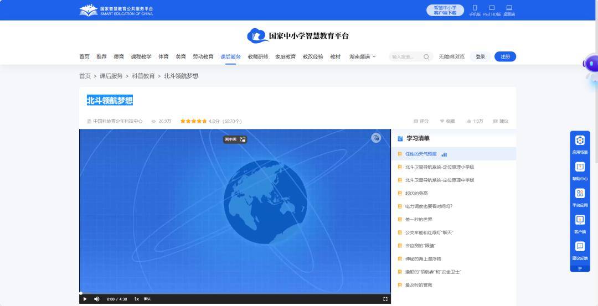
Task: Open 平台应用 in the side toolbar
Action: coord(580,198)
